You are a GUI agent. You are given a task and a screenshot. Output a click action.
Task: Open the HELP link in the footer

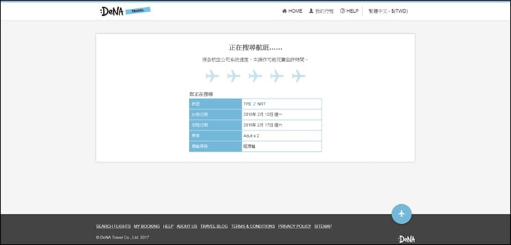[x=168, y=226]
